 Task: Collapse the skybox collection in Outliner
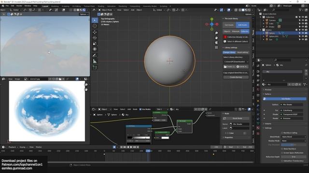tap(261, 30)
